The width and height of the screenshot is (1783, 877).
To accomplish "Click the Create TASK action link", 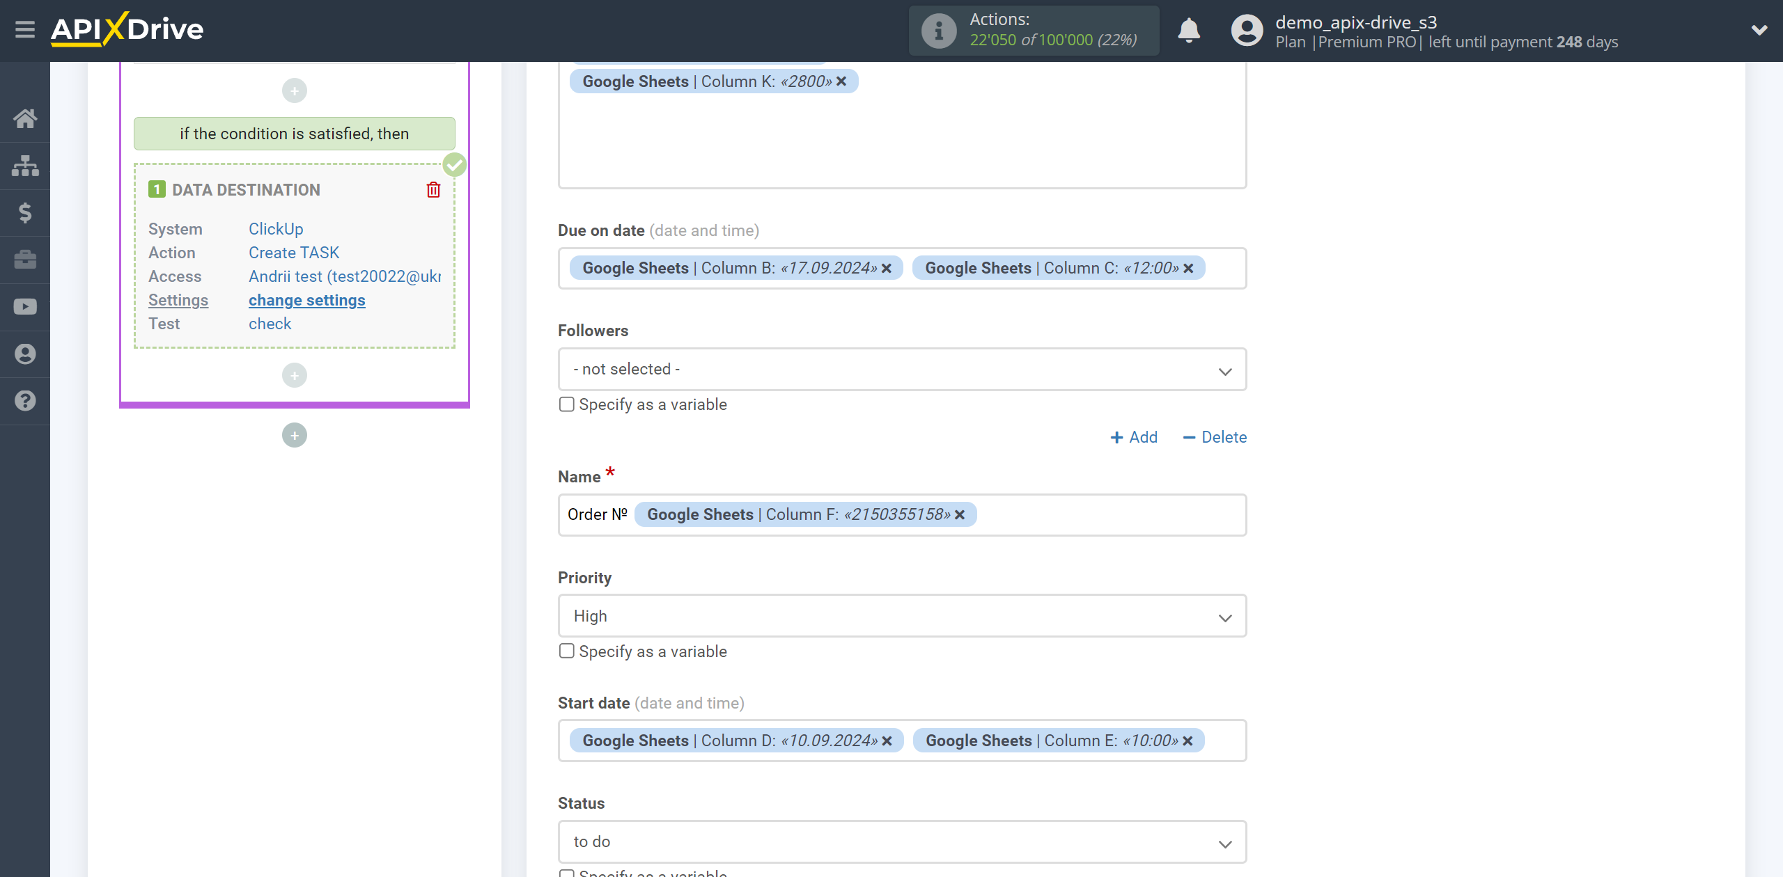I will click(294, 253).
